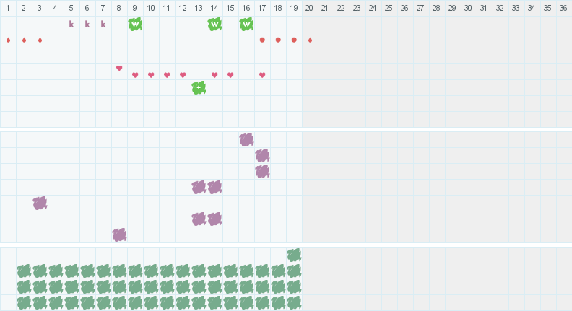
Task: Select the pink heart on day 17
Action: (262, 75)
